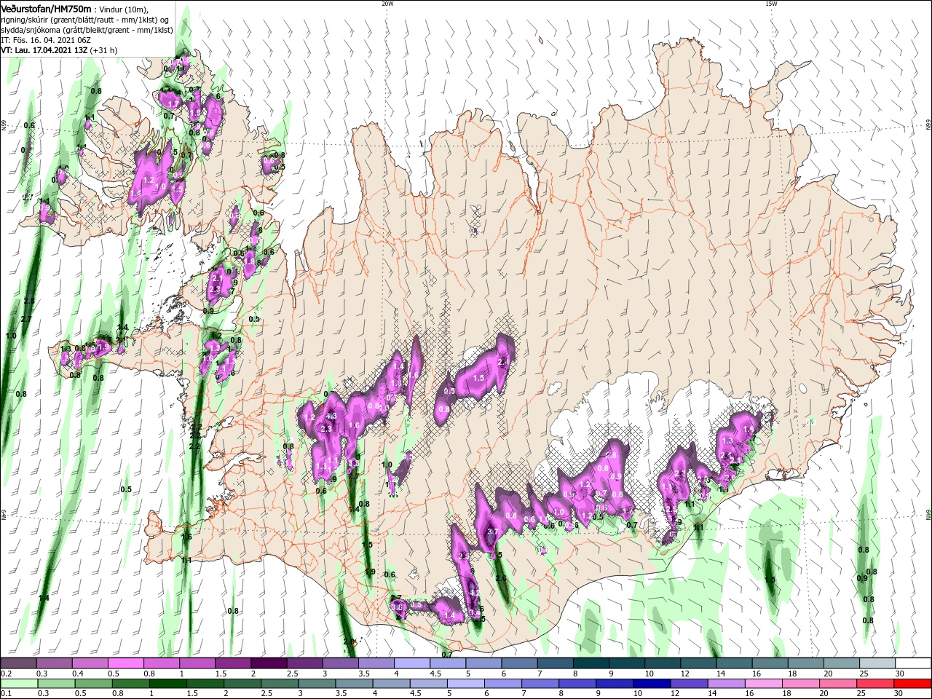This screenshot has height=699, width=932.
Task: Pick the bright red 30 swatch in the rain legend row
Action: point(912,684)
